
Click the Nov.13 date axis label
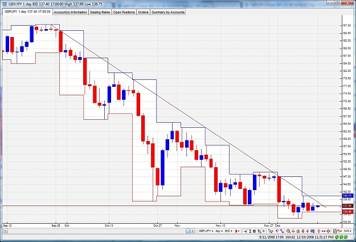[220, 225]
